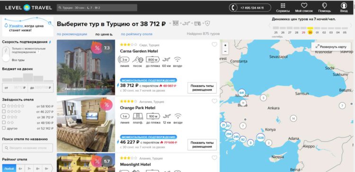
Task: Select rating filter 6+
Action: pos(20,168)
